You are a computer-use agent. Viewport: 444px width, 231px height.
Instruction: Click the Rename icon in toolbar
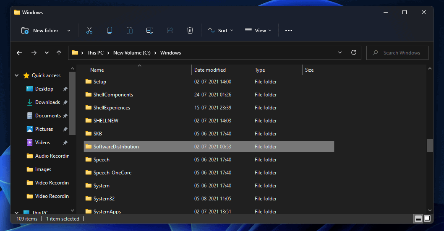point(150,30)
